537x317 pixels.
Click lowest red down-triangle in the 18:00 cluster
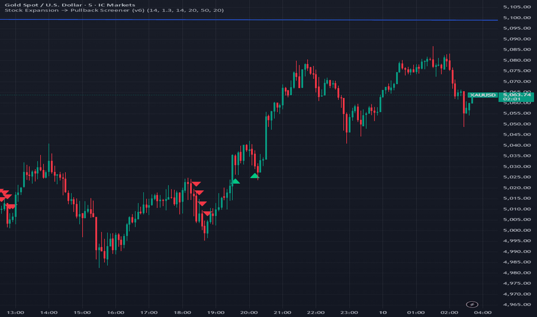(206, 214)
